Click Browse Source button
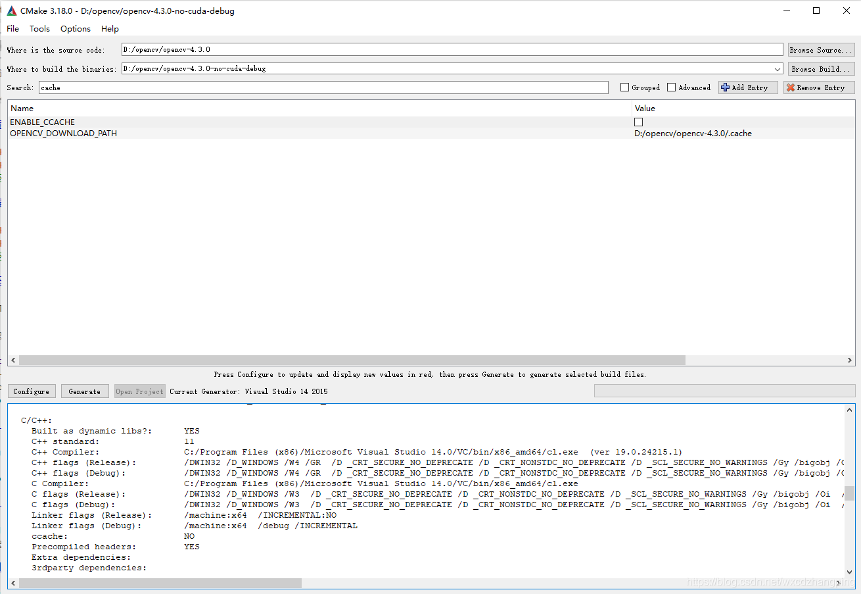 [820, 49]
